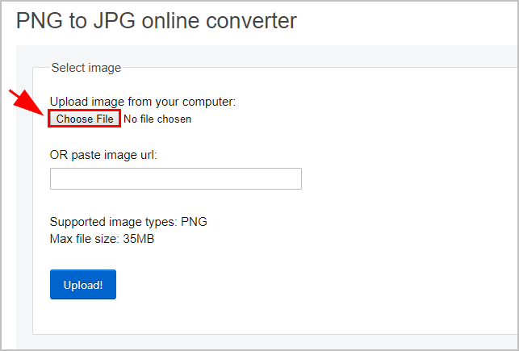Screen dimensions: 519x351
Task: Click the word 'Supported' in types line
Action: (77, 222)
